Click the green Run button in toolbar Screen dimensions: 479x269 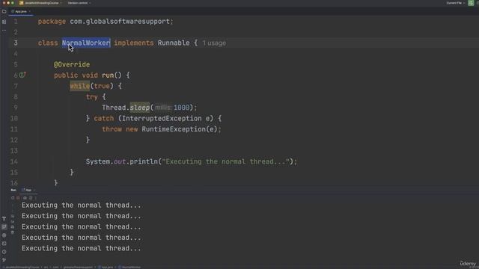click(471, 3)
